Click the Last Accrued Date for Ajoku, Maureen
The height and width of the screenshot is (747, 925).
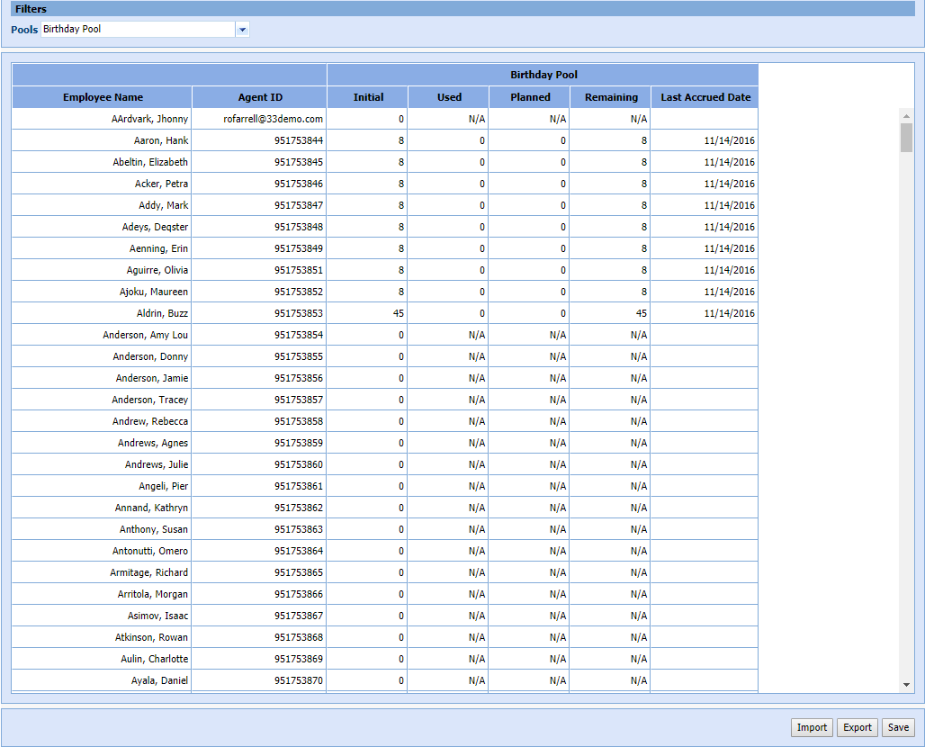tap(705, 292)
